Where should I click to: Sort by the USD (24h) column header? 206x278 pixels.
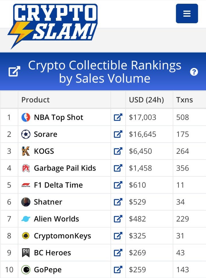point(146,100)
